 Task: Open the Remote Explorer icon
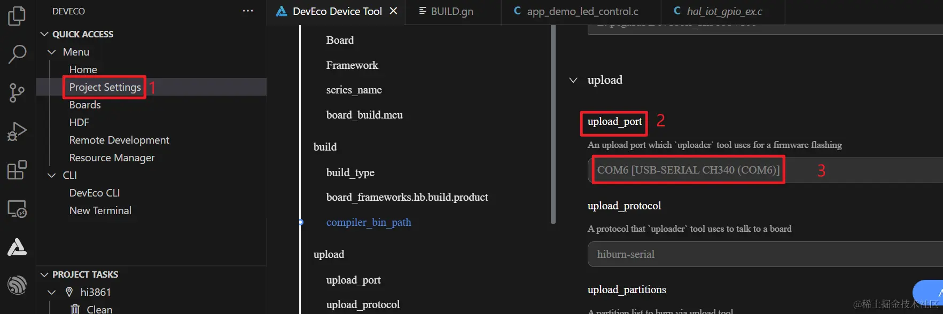pyautogui.click(x=17, y=209)
